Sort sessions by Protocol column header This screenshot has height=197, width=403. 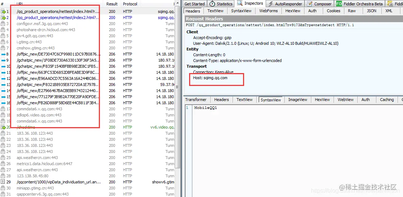pyautogui.click(x=130, y=4)
